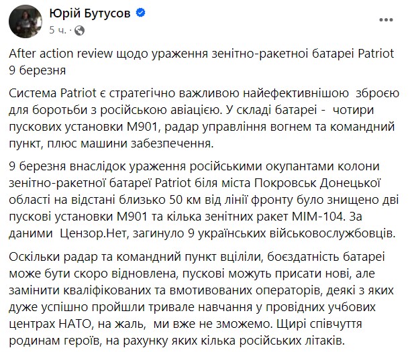Click the "MIM-104" missile name
Viewport: 412px width, 352px height.
[x=317, y=217]
